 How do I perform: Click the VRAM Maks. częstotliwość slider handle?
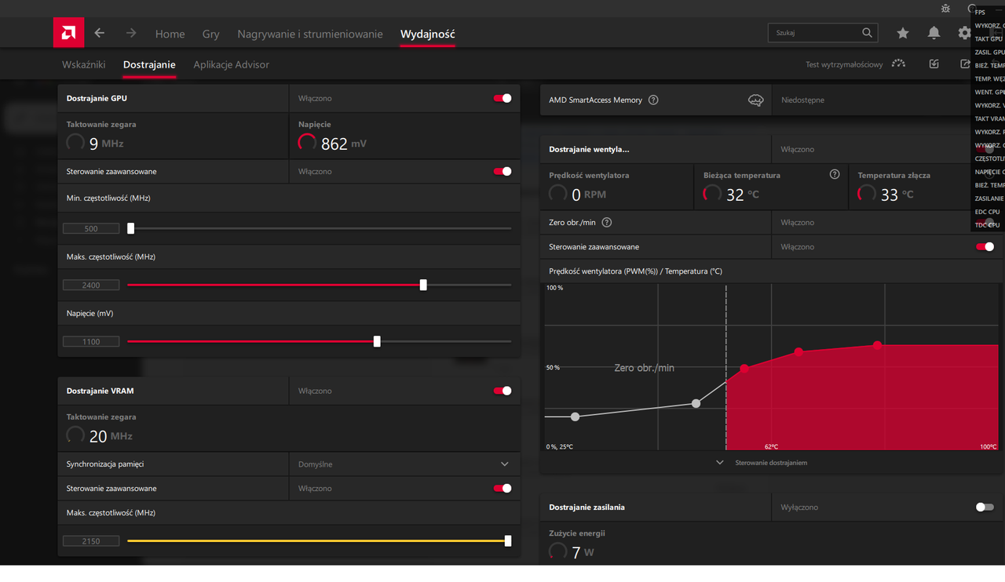(x=508, y=540)
